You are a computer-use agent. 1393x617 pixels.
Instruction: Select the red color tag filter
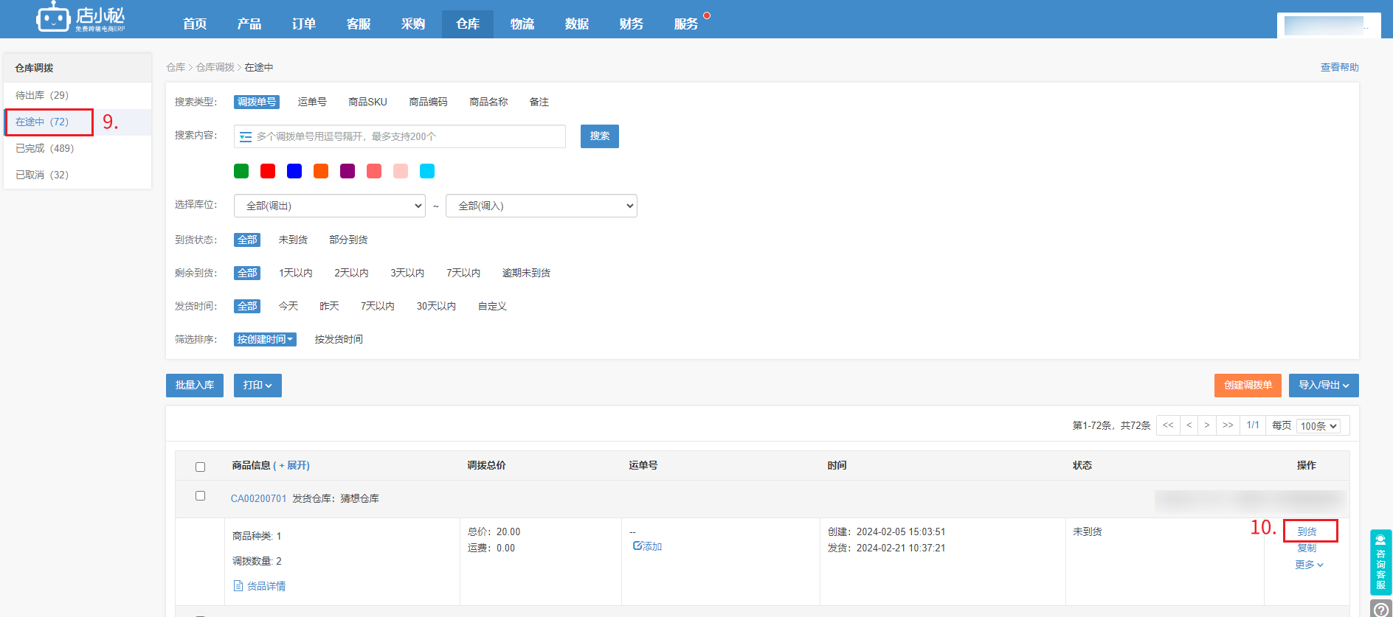tap(268, 171)
